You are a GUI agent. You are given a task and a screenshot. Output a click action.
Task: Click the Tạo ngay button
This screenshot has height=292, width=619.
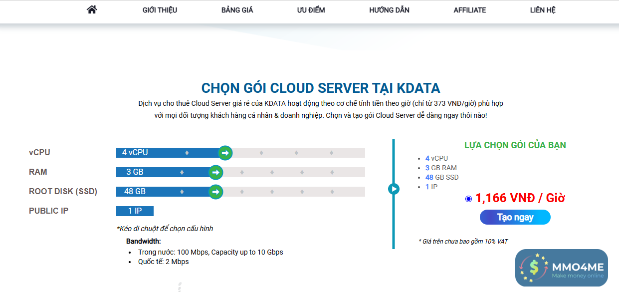click(515, 217)
